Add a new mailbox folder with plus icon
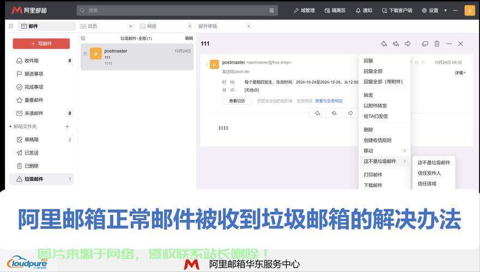 [67, 126]
